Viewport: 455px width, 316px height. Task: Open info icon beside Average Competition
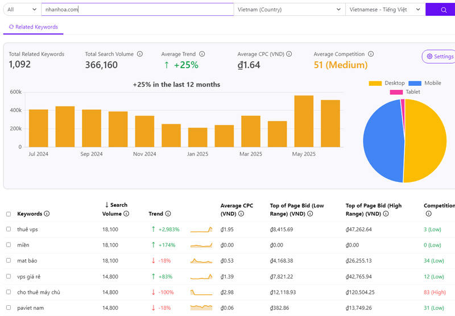tap(371, 54)
